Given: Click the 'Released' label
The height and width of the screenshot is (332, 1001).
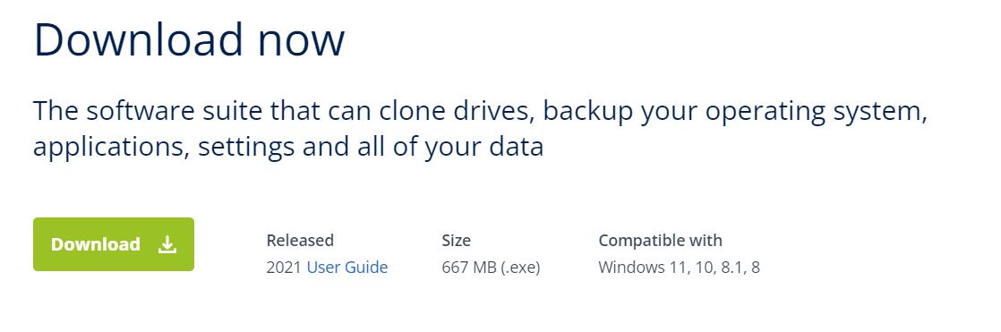Looking at the screenshot, I should click(x=300, y=240).
